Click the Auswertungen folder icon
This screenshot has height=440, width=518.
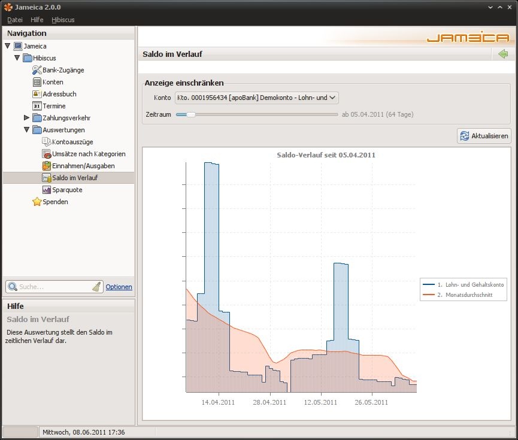coord(37,130)
